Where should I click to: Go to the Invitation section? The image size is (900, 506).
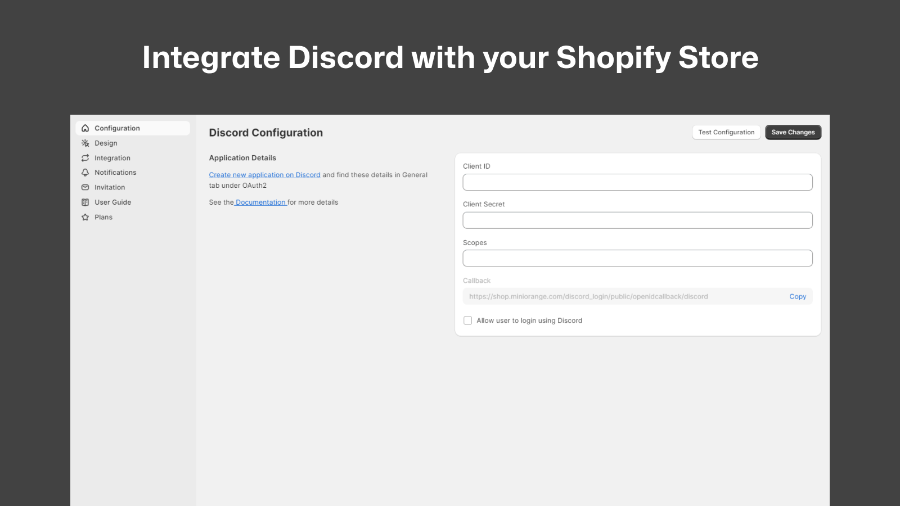(110, 187)
